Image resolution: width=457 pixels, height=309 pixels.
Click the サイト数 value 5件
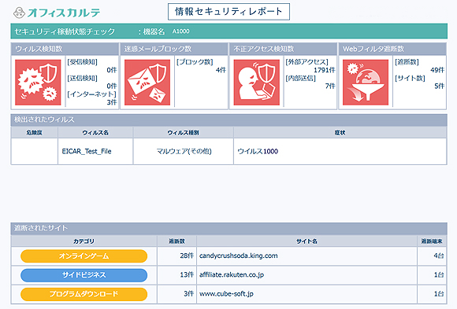(439, 86)
